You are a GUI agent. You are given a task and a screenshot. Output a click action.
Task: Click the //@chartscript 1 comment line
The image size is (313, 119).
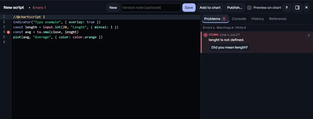pos(29,17)
